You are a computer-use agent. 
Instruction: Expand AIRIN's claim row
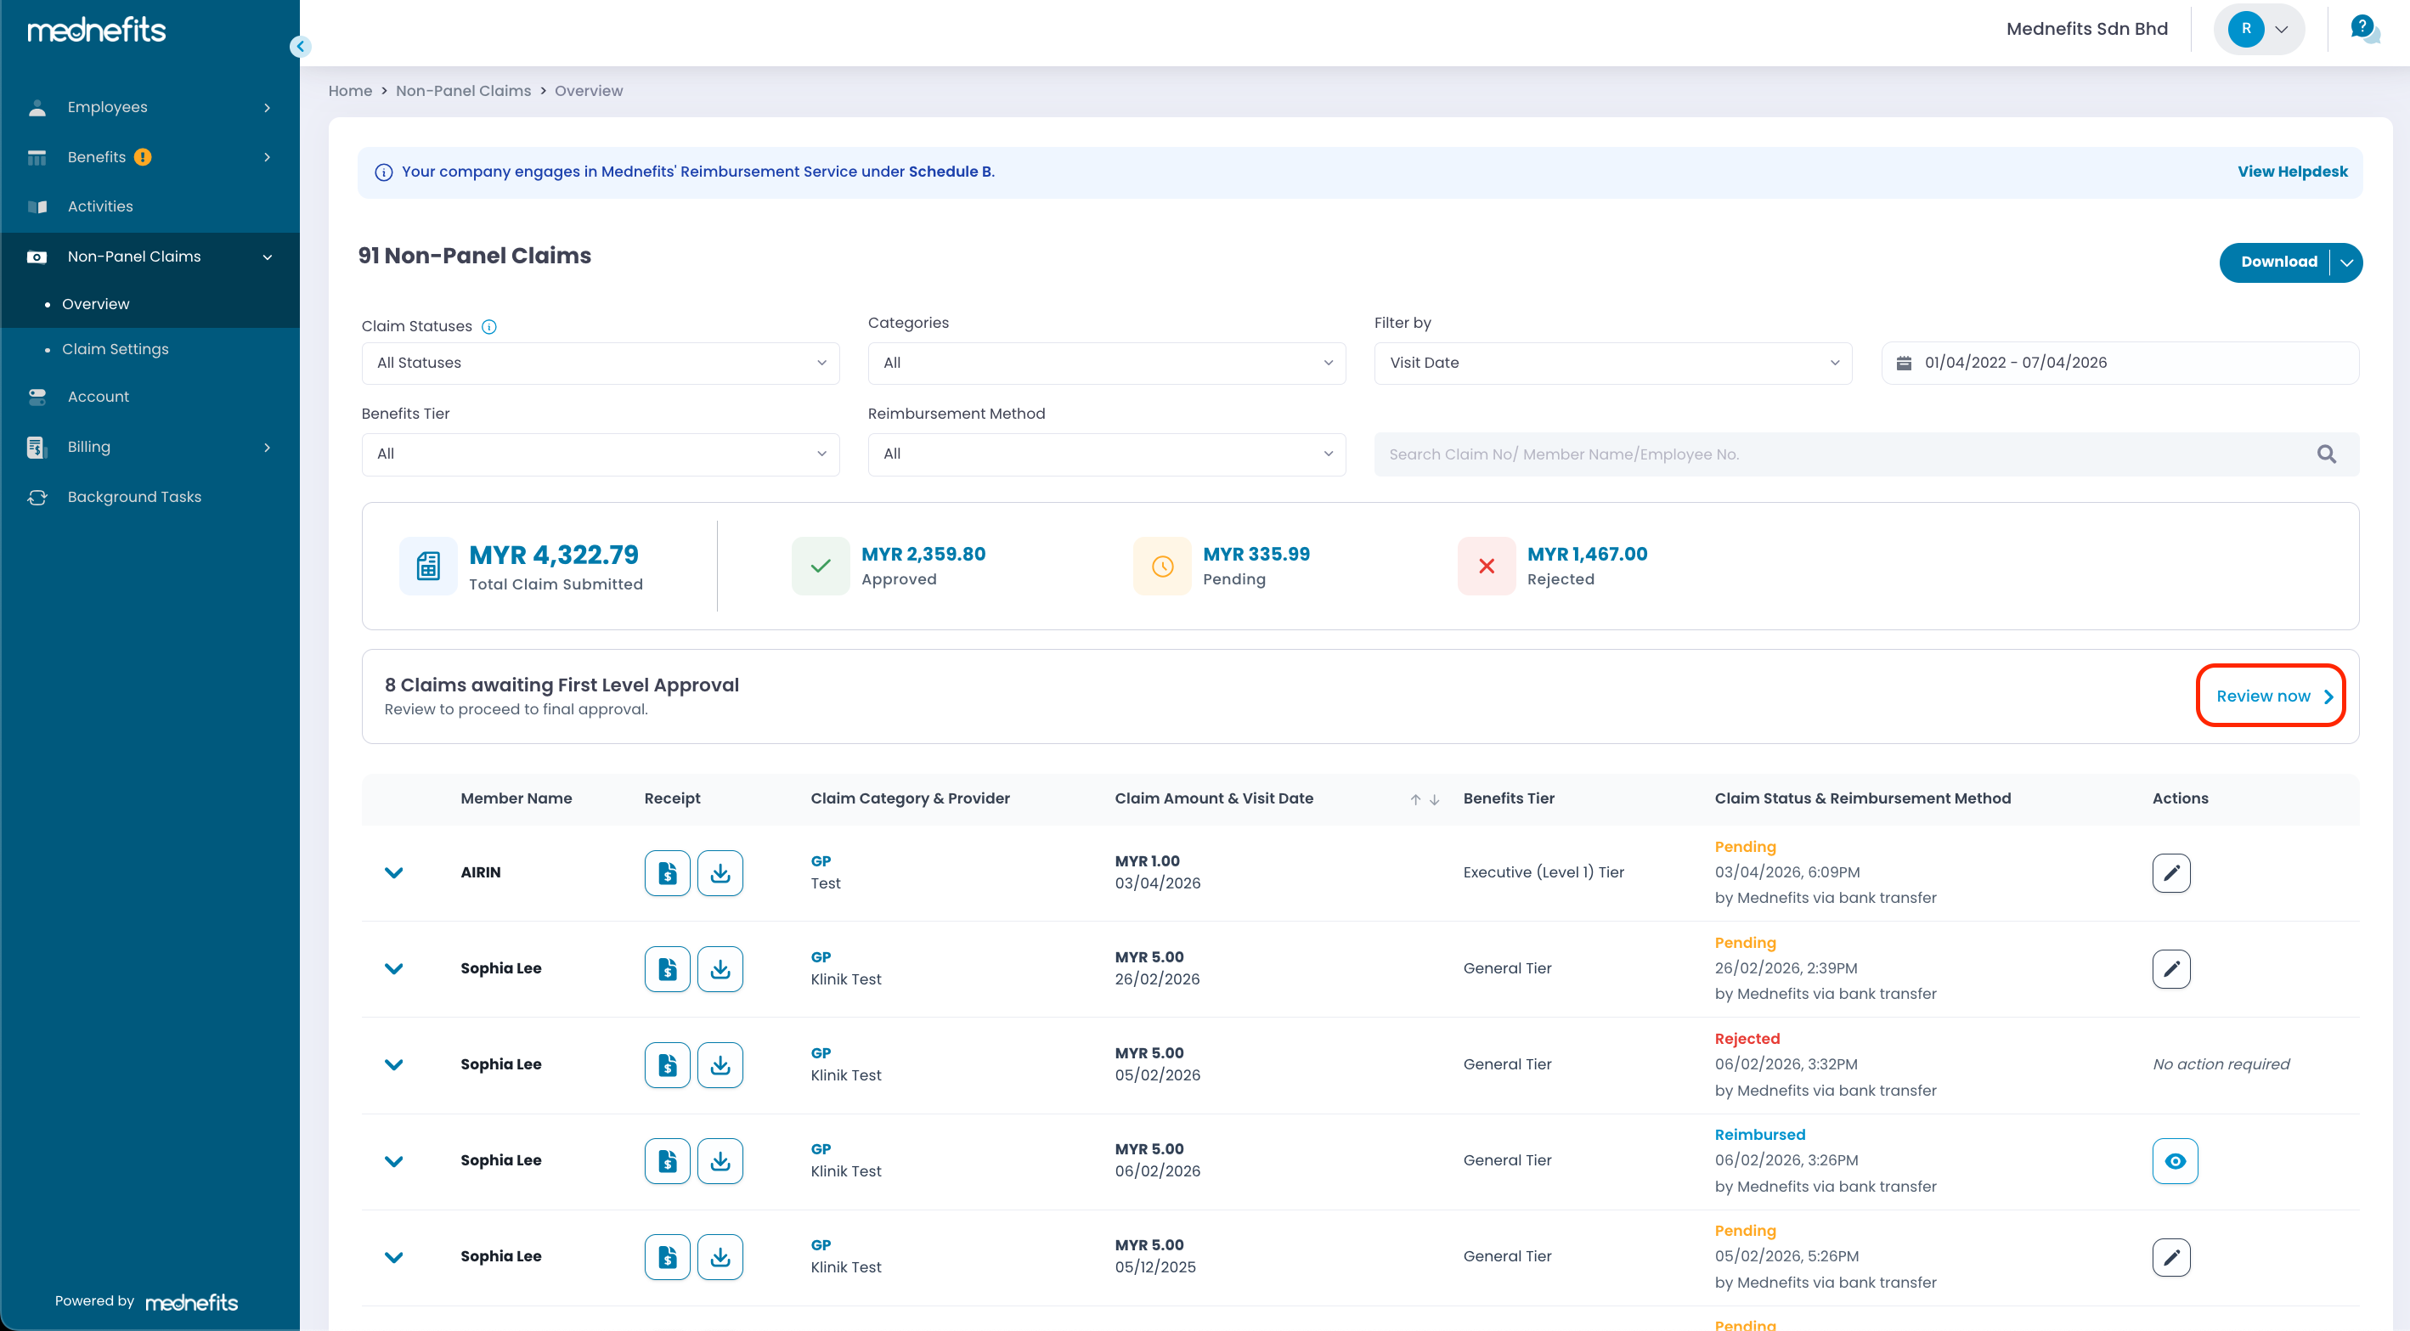394,872
